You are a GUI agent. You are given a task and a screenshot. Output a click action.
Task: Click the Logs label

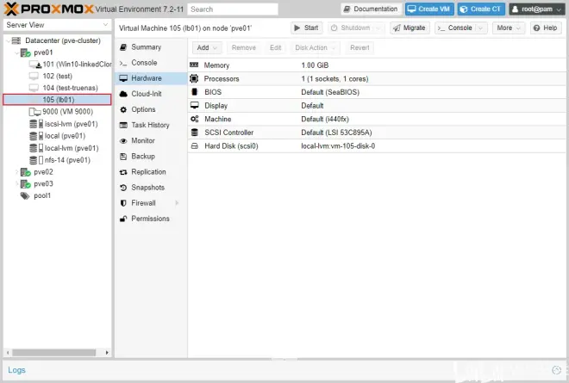[x=16, y=370]
